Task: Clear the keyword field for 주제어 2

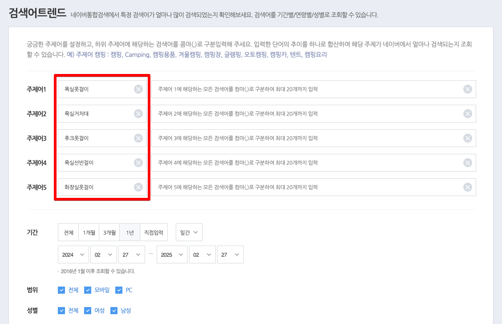Action: coord(467,113)
